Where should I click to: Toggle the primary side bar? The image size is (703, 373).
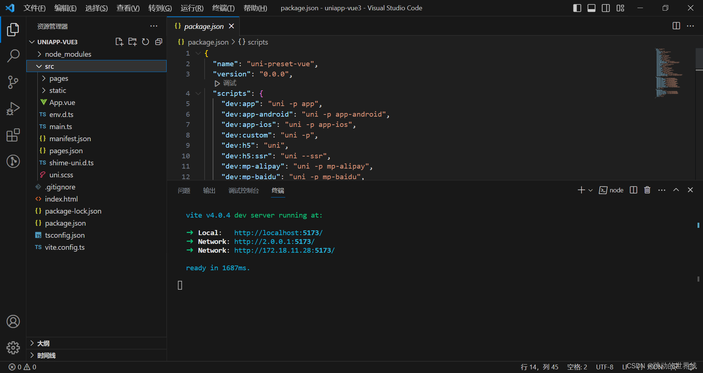point(577,8)
